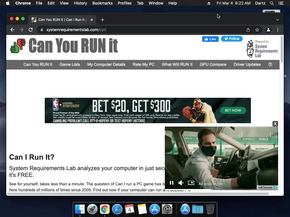The image size is (290, 217).
Task: Open System Requirements Lab logo
Action: point(262,49)
